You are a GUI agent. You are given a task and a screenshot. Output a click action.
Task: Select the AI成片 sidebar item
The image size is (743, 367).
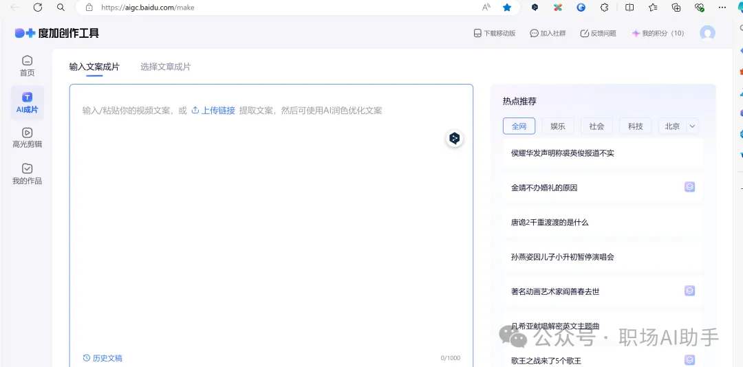27,103
